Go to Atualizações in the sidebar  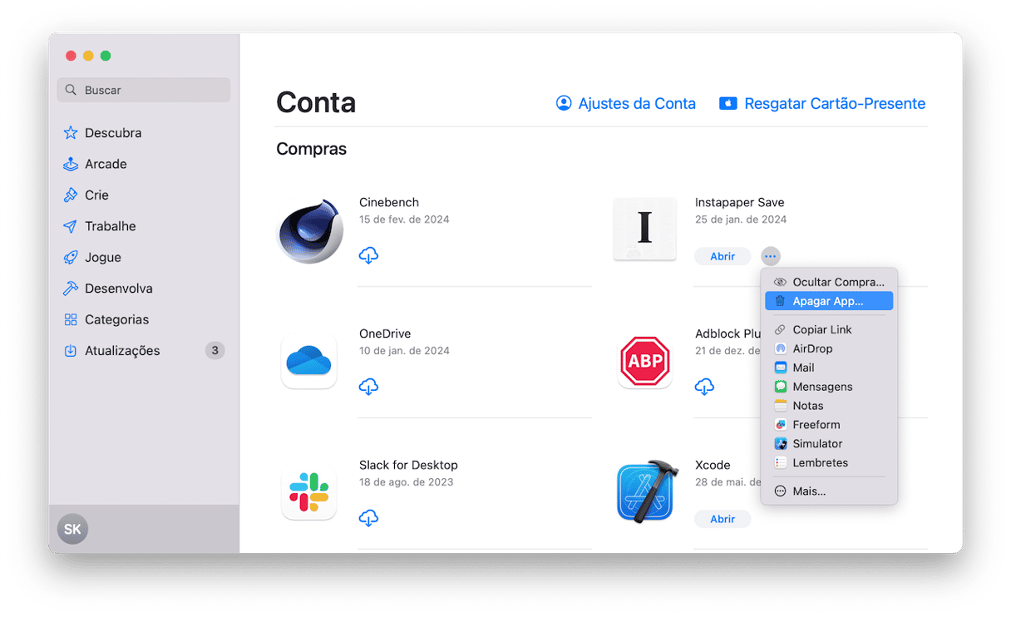pyautogui.click(x=122, y=351)
